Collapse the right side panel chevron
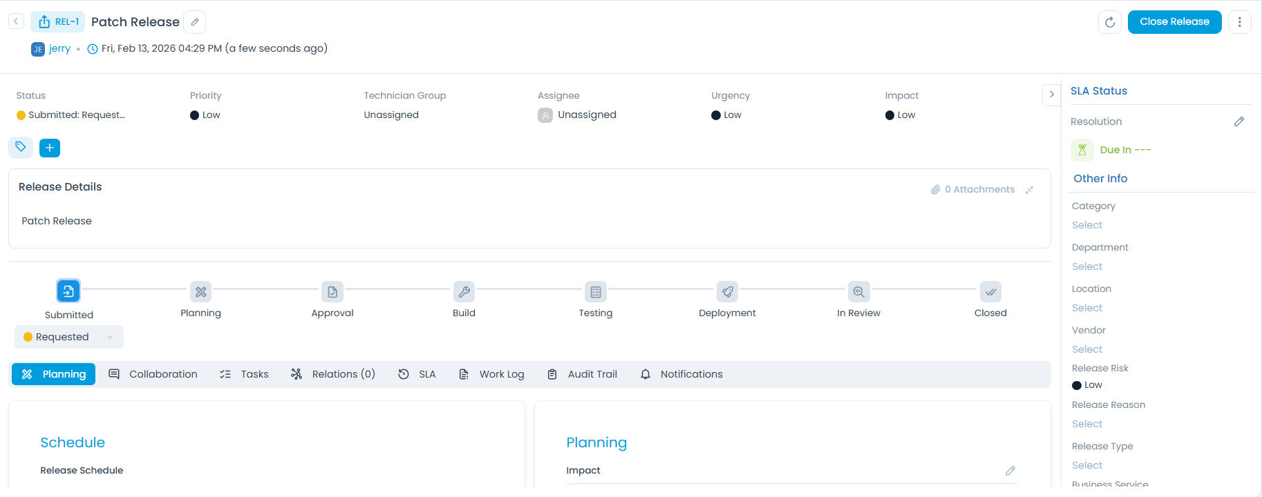 coord(1051,95)
